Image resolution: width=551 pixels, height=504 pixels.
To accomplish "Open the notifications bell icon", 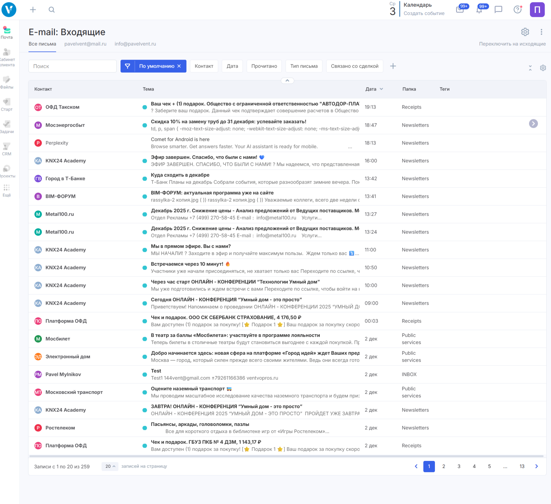I will tap(479, 10).
